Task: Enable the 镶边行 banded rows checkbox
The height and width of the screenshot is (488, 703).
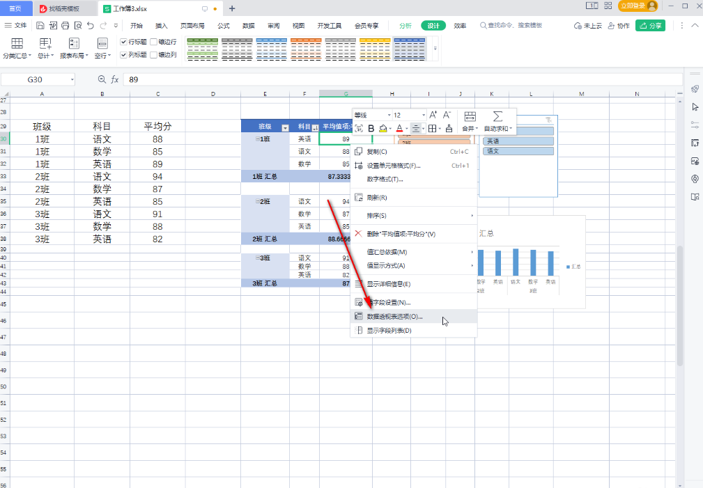Action: click(154, 42)
